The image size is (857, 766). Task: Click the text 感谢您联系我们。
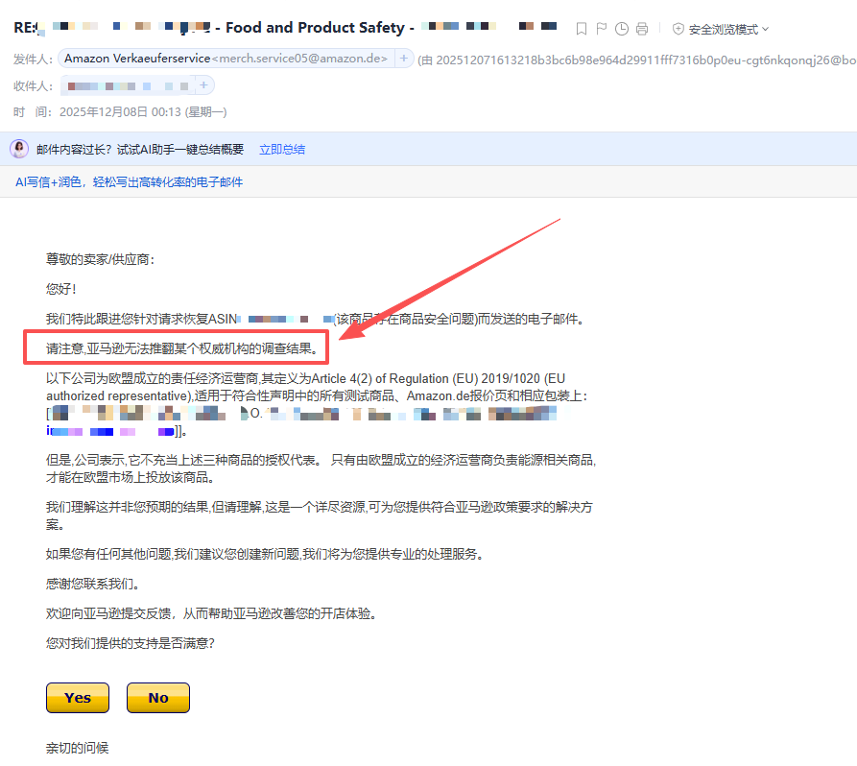click(x=93, y=584)
